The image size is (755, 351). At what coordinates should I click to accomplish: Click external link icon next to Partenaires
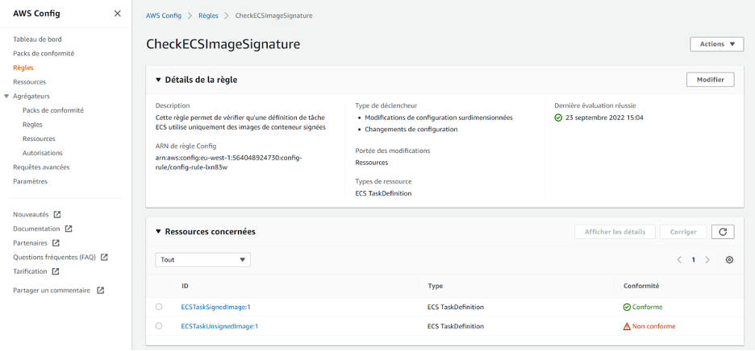56,243
